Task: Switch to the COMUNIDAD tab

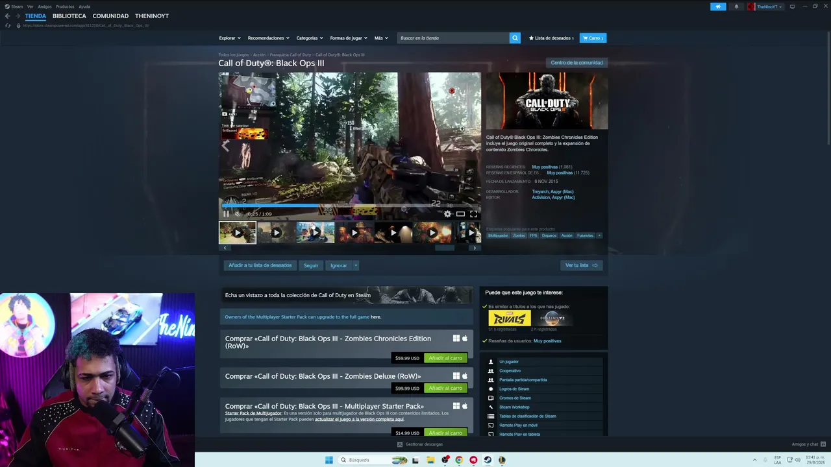Action: [110, 16]
